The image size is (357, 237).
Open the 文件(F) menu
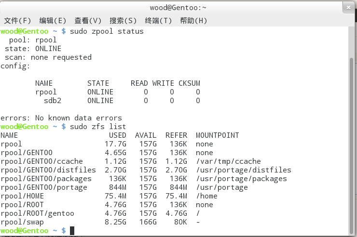pos(17,21)
